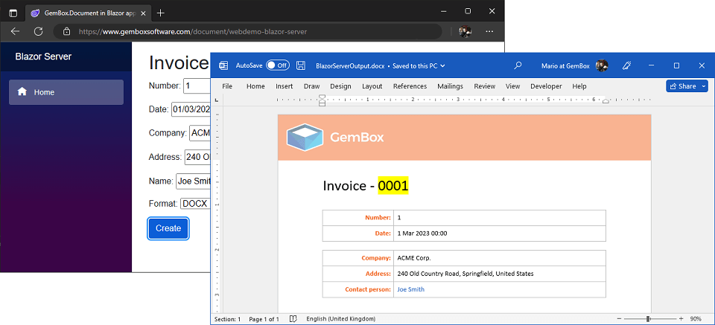
Task: Click the spelling proofing status icon
Action: pos(293,319)
